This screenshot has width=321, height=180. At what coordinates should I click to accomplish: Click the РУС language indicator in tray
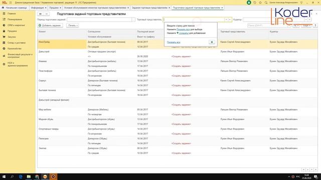coord(298,176)
